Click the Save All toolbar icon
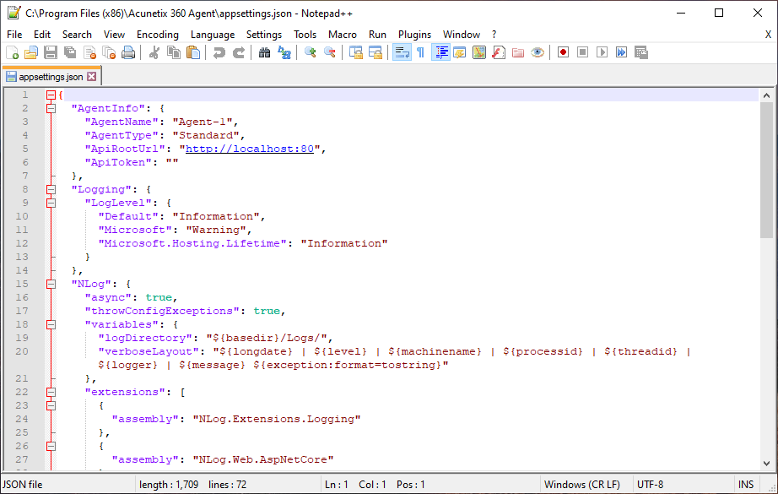This screenshot has height=494, width=778. (70, 52)
